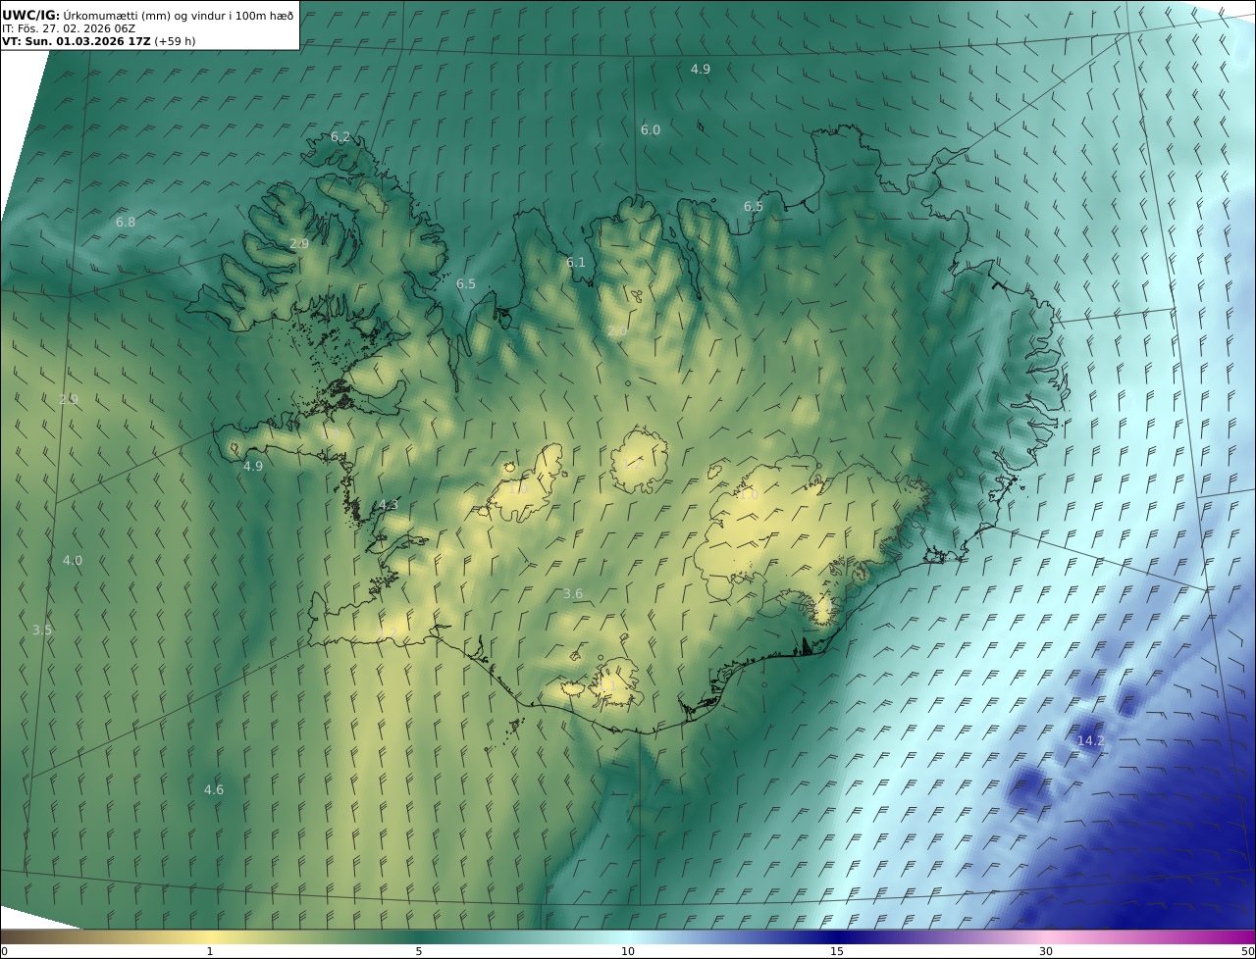Screen dimensions: 1256x959
Task: Click the 4.9 value on Snæfellsnes peninsula
Action: [253, 467]
